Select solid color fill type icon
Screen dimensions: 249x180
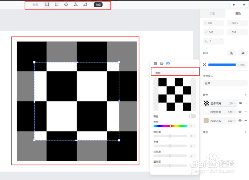coord(155,64)
